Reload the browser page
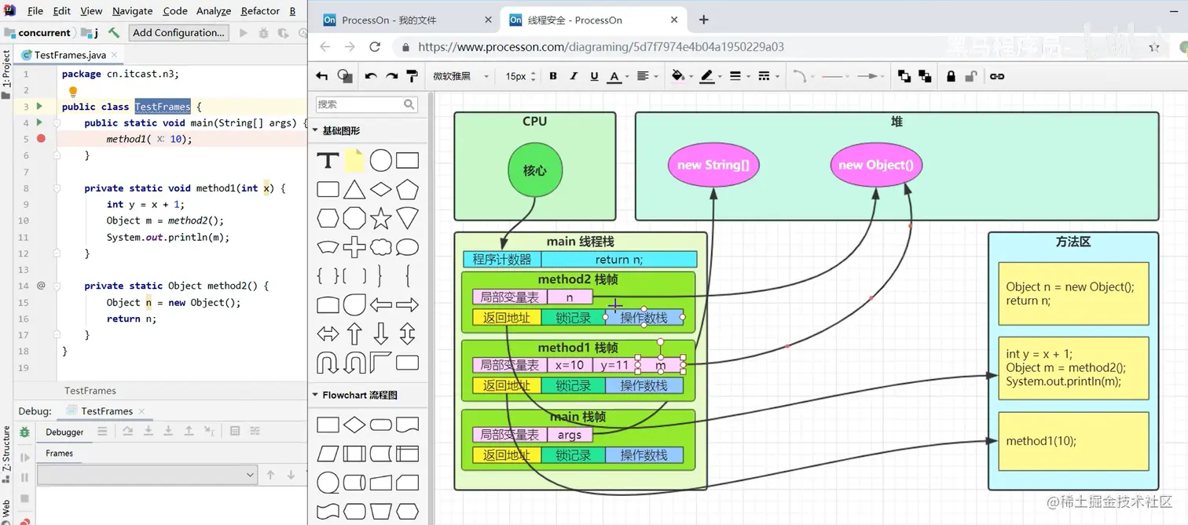This screenshot has height=525, width=1188. [x=375, y=47]
